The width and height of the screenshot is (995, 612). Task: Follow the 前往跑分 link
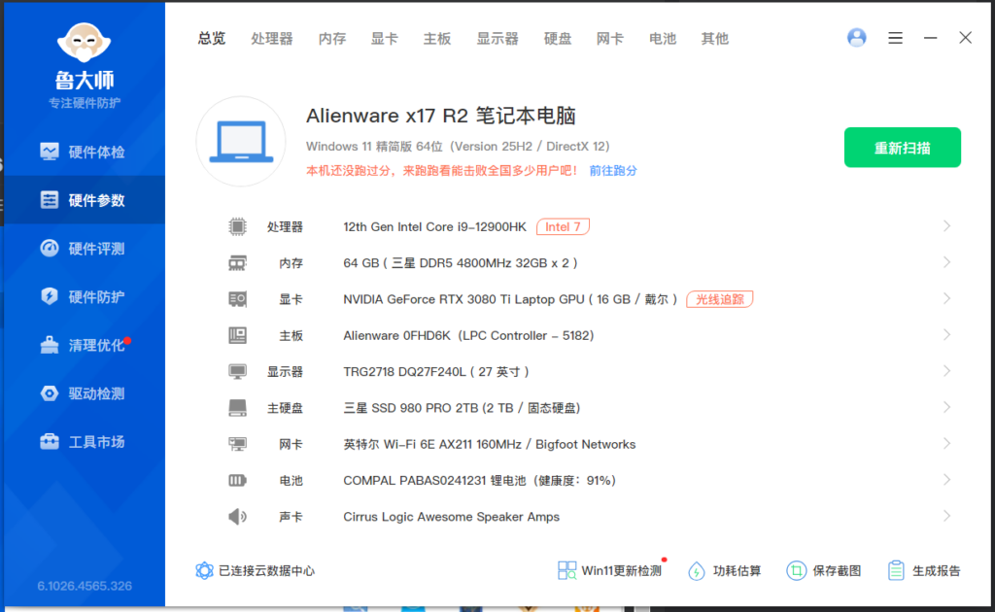(613, 170)
